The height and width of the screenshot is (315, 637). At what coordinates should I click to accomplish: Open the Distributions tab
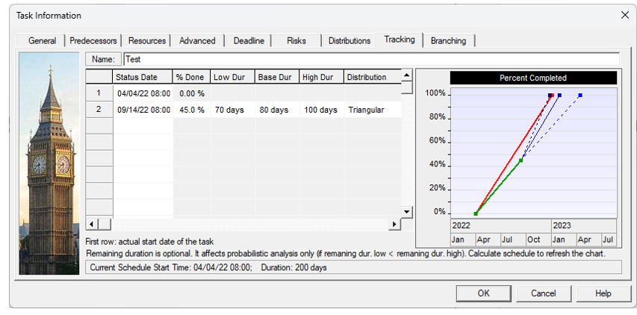349,41
